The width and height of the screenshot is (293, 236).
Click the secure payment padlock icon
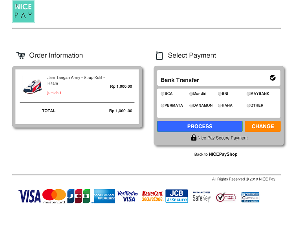click(x=194, y=138)
